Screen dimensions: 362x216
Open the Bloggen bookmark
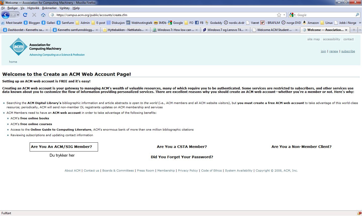point(32,23)
